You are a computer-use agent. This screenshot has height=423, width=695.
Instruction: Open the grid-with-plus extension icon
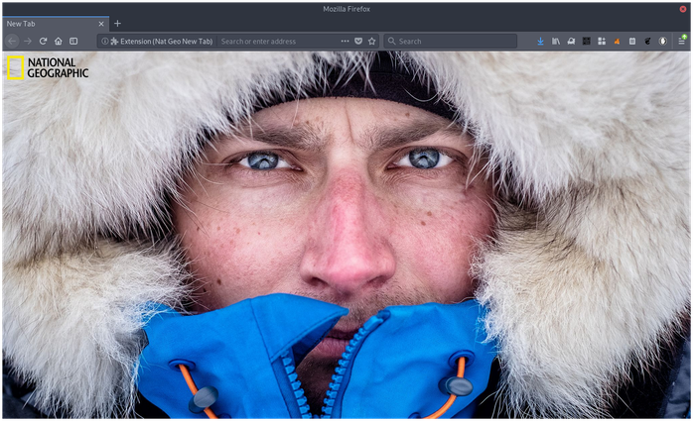click(602, 42)
